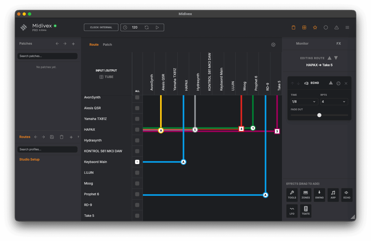Image resolution: width=371 pixels, height=241 pixels.
Task: Open the routing grid settings gear
Action: pyautogui.click(x=273, y=45)
